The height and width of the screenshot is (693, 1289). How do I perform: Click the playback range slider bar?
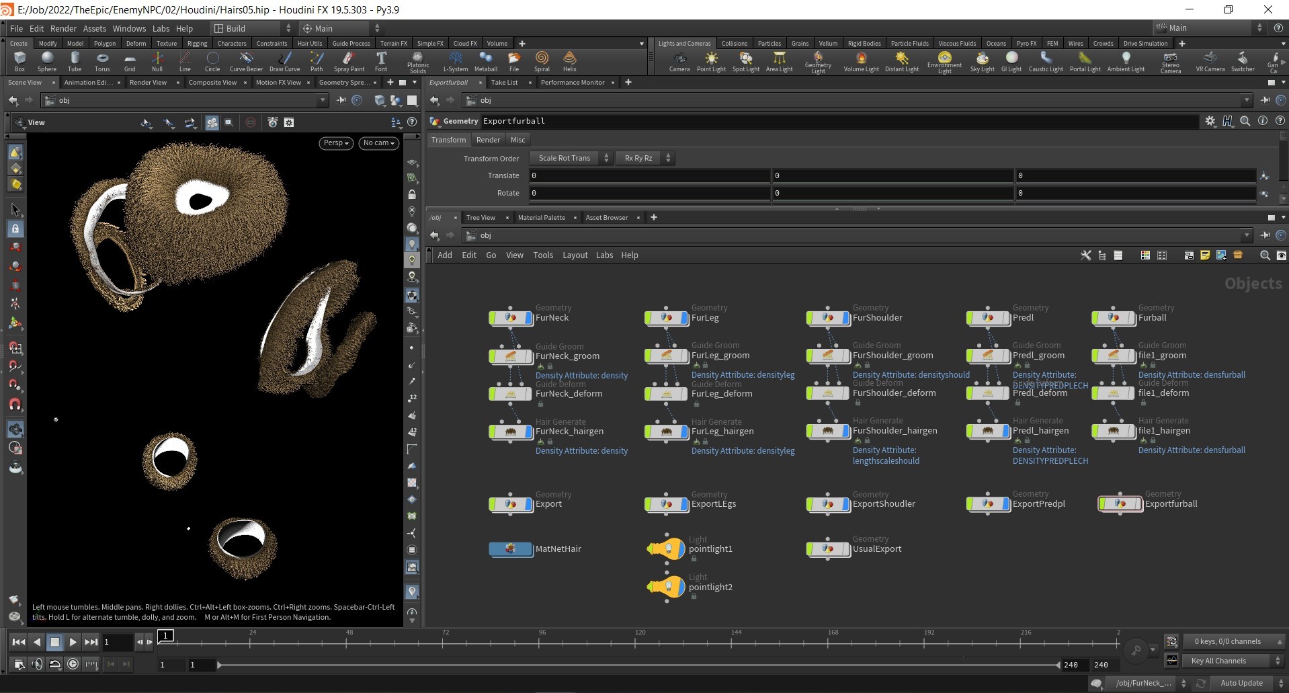[x=638, y=665]
